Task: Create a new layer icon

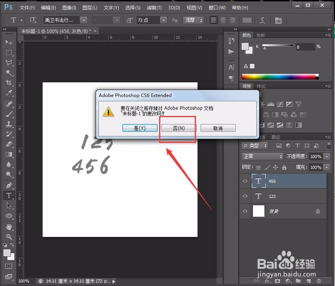Action: point(309,281)
